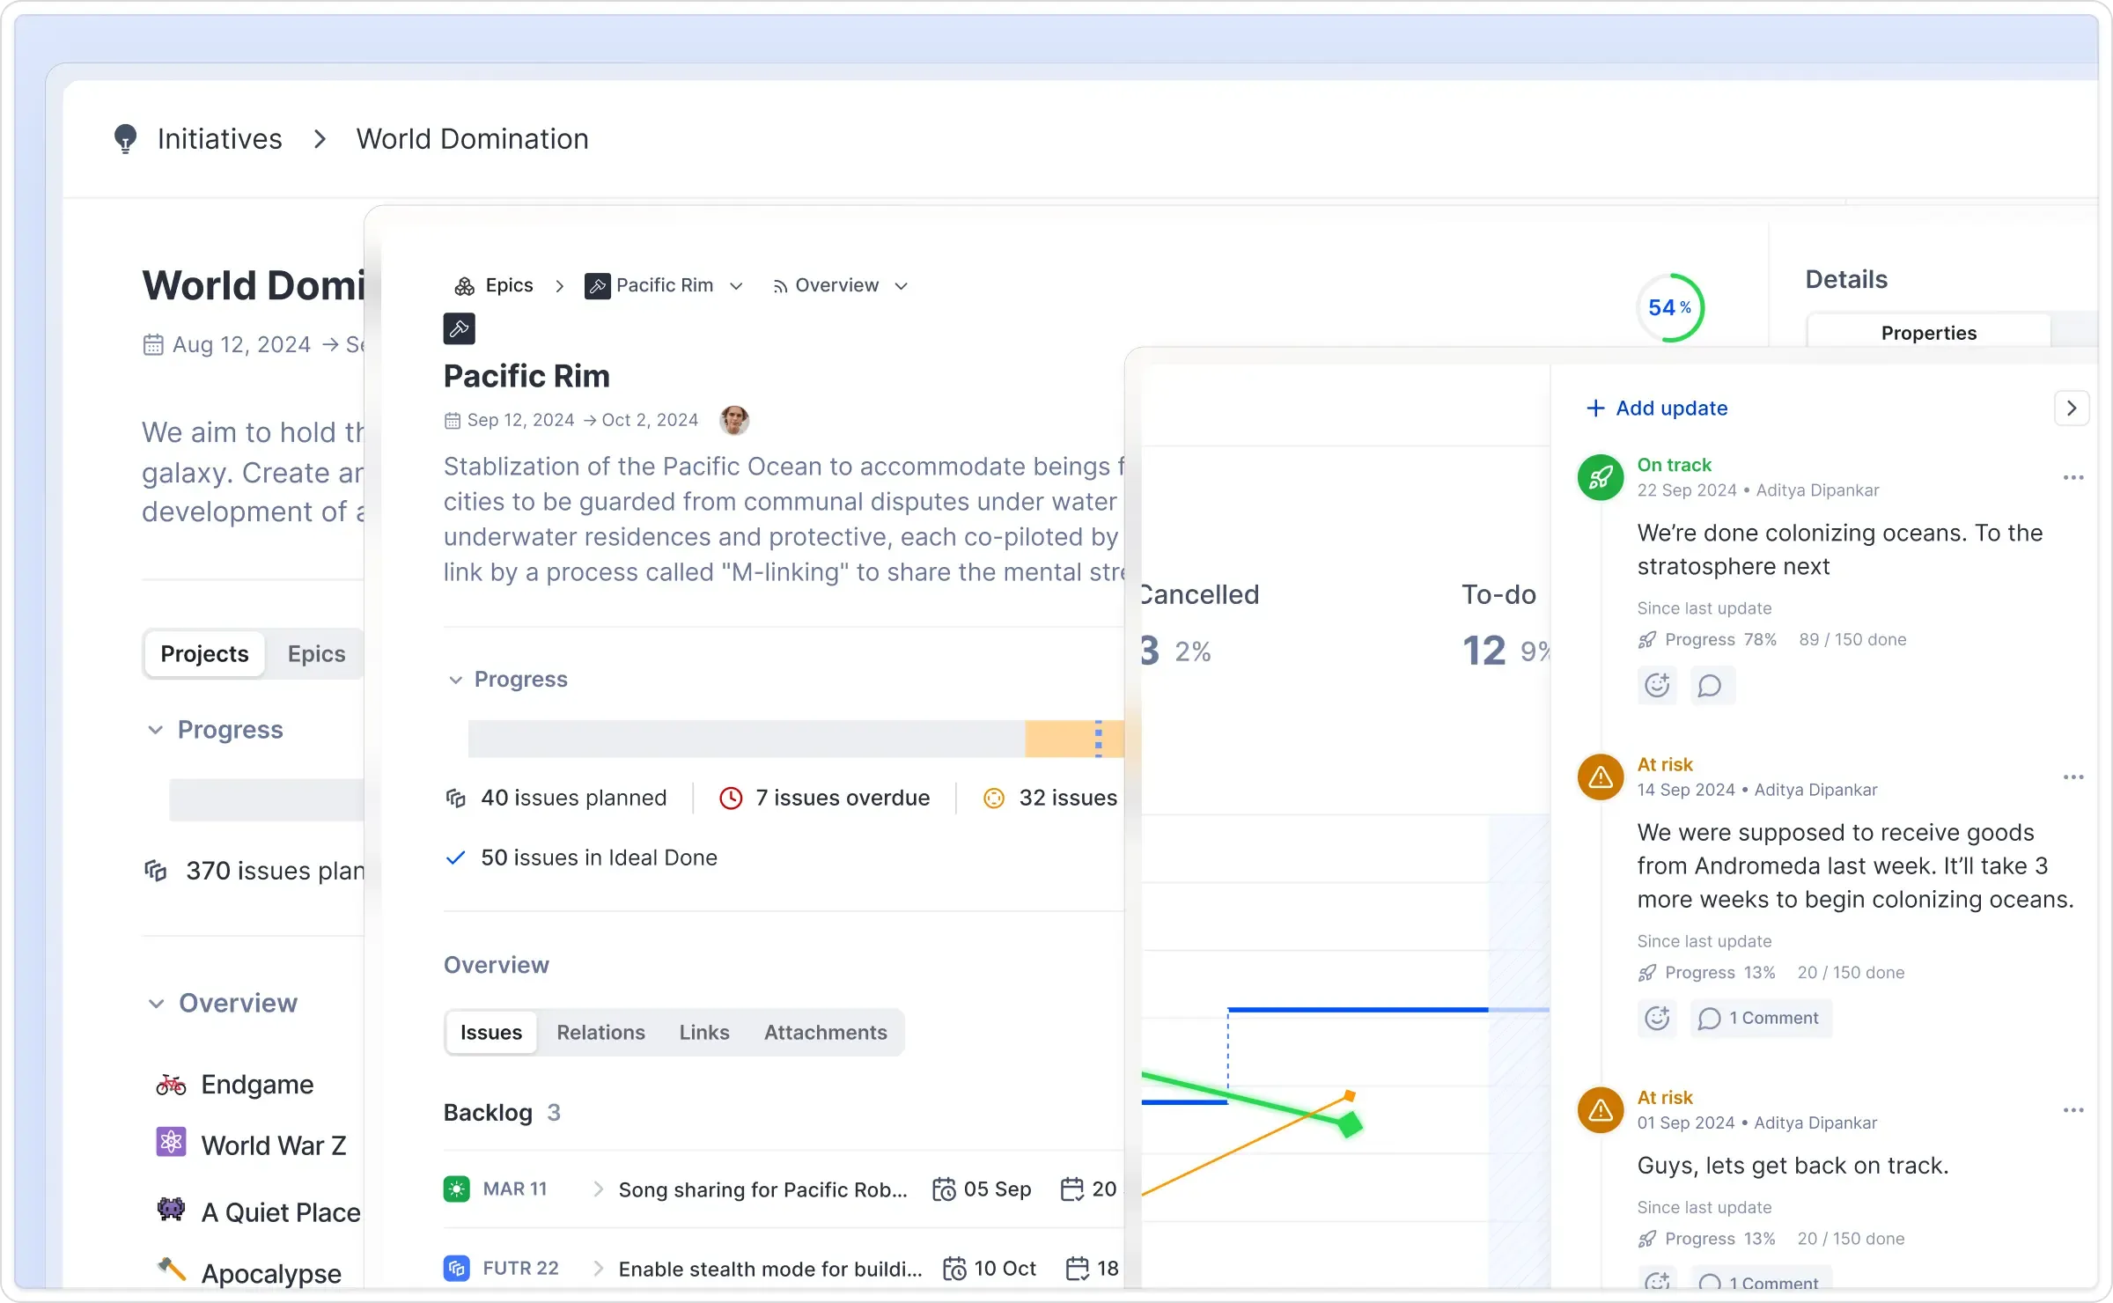Open the Overview view dropdown

[x=901, y=286]
